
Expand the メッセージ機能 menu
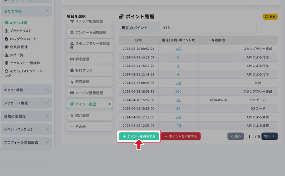tap(47, 103)
